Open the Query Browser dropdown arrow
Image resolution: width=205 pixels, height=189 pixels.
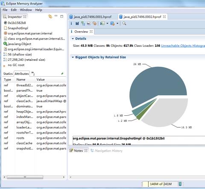117,23
